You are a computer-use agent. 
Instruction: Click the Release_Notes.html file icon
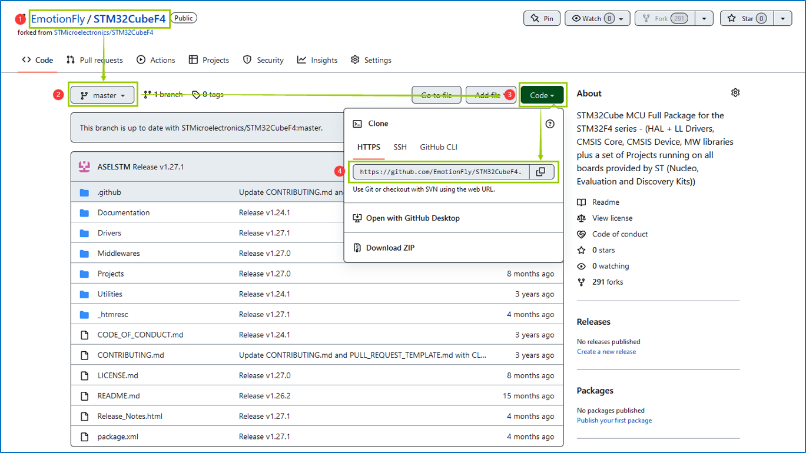point(84,417)
